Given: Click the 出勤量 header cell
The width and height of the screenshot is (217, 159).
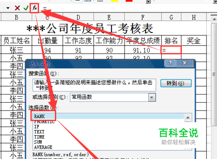Looking at the screenshot, I should 47,41.
